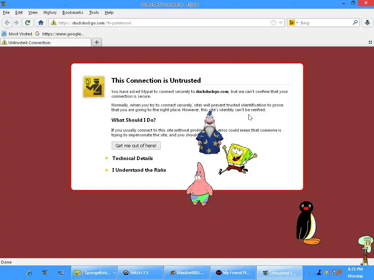Image resolution: width=374 pixels, height=280 pixels.
Task: Open a new tab with plus button
Action: click(96, 42)
